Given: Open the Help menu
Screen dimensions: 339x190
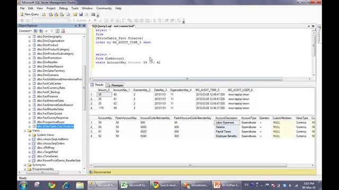Looking at the screenshot, I should tap(118, 8).
